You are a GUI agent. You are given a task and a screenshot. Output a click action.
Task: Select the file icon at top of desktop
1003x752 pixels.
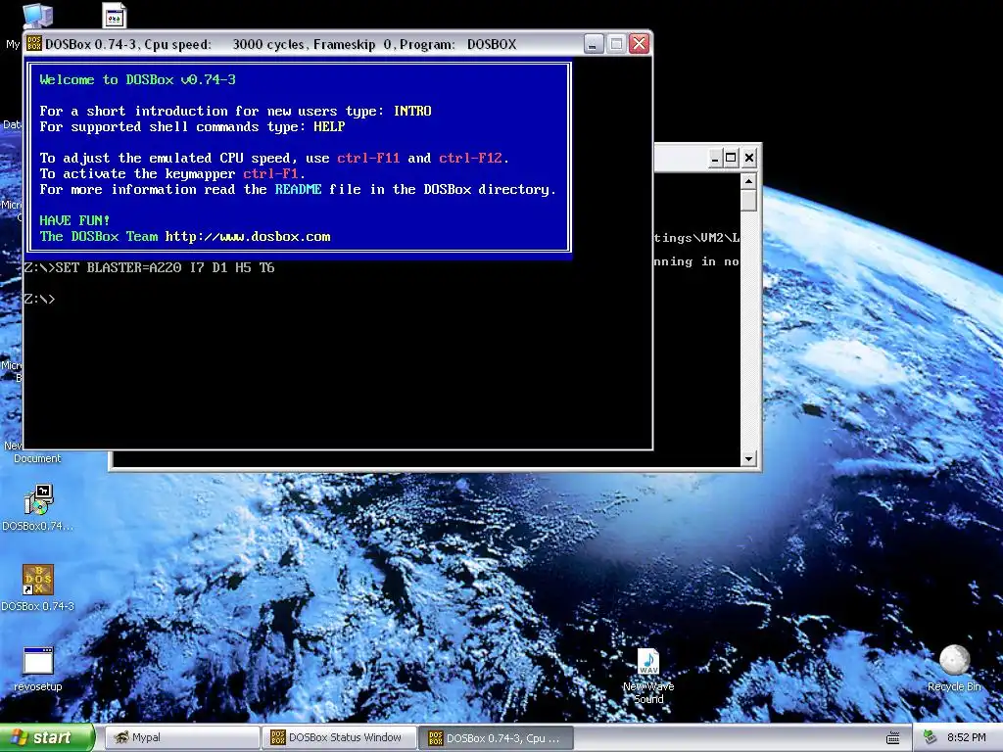[115, 16]
